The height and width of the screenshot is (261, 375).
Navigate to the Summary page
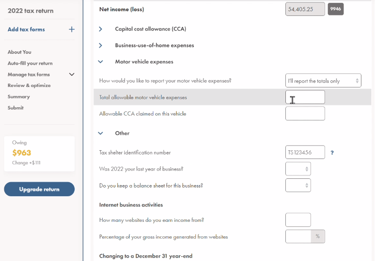point(18,97)
